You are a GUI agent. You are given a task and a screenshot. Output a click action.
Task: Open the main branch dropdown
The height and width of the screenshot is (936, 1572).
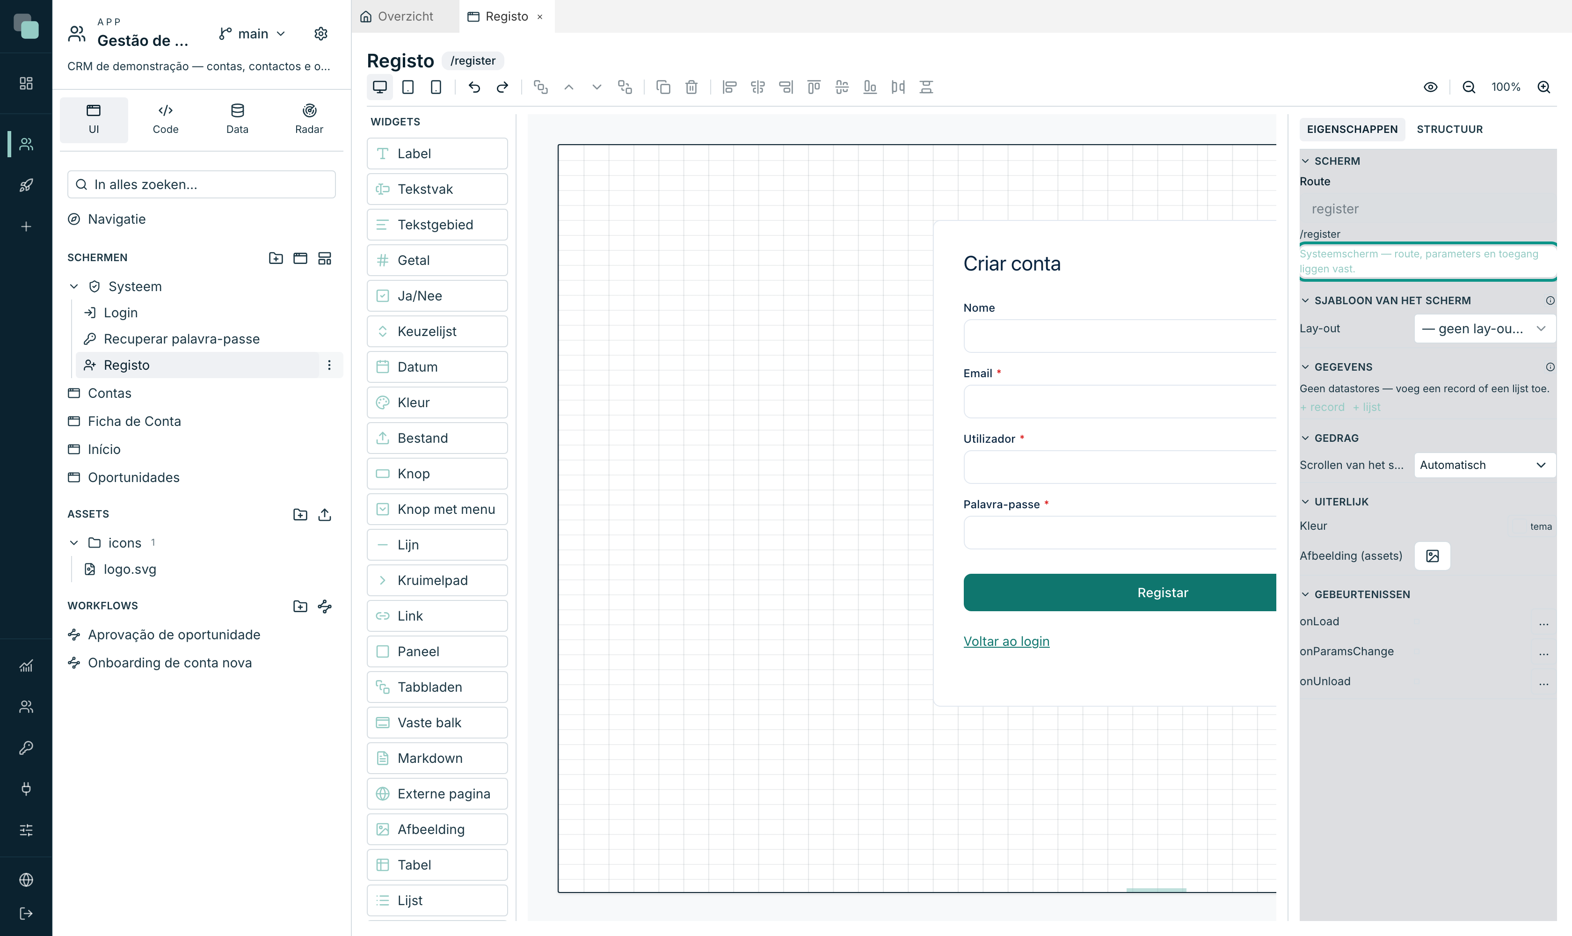tap(252, 33)
